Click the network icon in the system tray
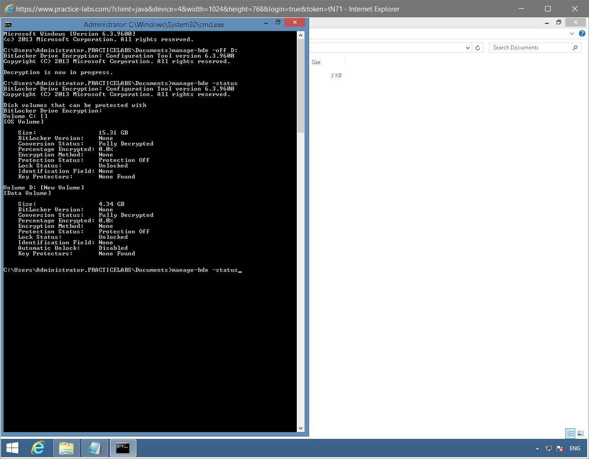 pos(548,448)
